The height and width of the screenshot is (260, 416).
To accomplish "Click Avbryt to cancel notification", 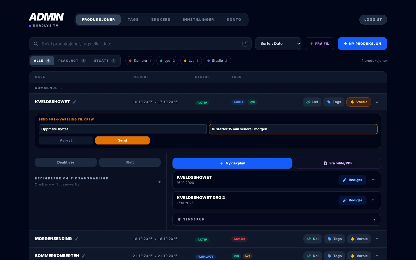I will pyautogui.click(x=66, y=140).
